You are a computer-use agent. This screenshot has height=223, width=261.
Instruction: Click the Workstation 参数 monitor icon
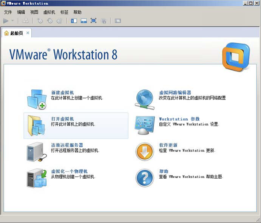tap(145, 125)
